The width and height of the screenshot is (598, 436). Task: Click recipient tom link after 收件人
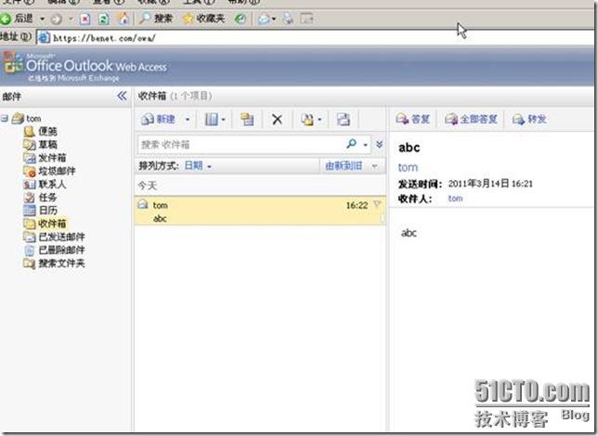[x=455, y=199]
